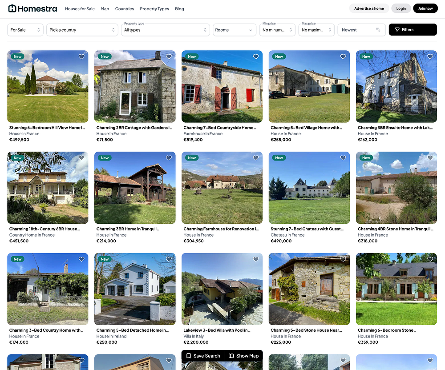This screenshot has width=445, height=370.
Task: Click the Show Map button
Action: click(x=244, y=355)
